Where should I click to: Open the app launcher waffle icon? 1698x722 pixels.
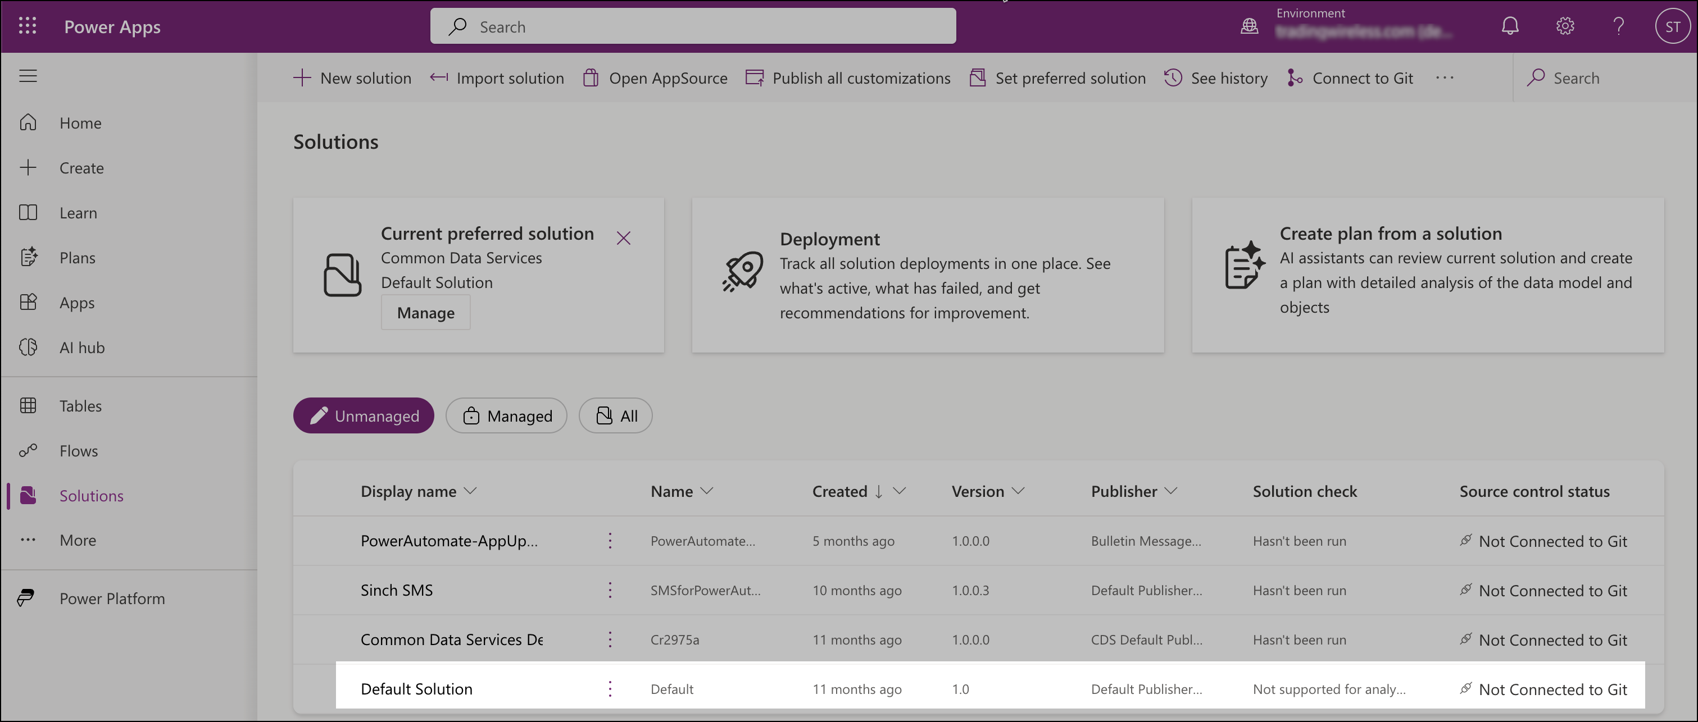28,26
